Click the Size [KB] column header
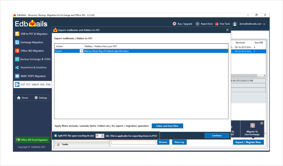 (x=259, y=43)
